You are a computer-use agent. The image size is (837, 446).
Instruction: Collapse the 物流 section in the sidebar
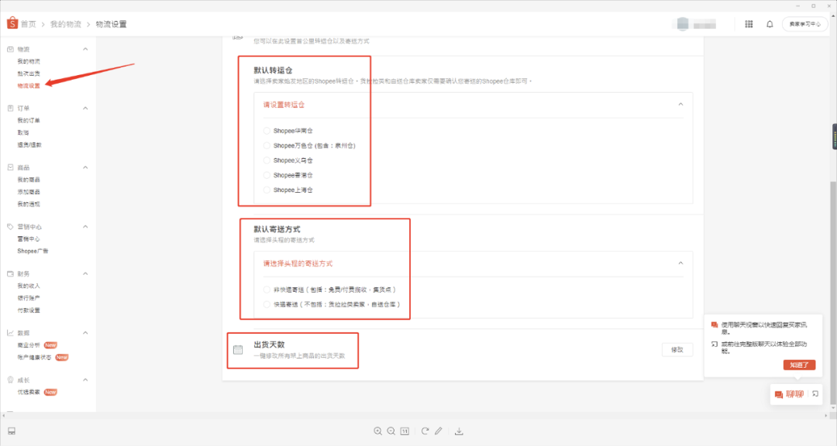click(x=84, y=48)
